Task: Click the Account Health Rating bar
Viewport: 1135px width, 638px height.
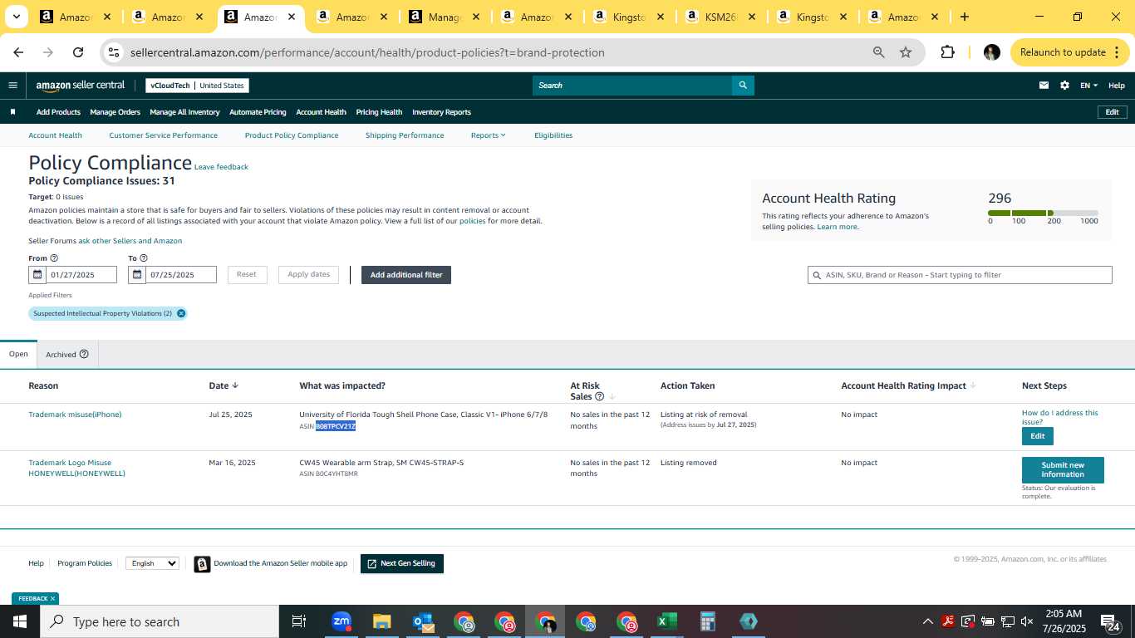Action: (x=1043, y=213)
